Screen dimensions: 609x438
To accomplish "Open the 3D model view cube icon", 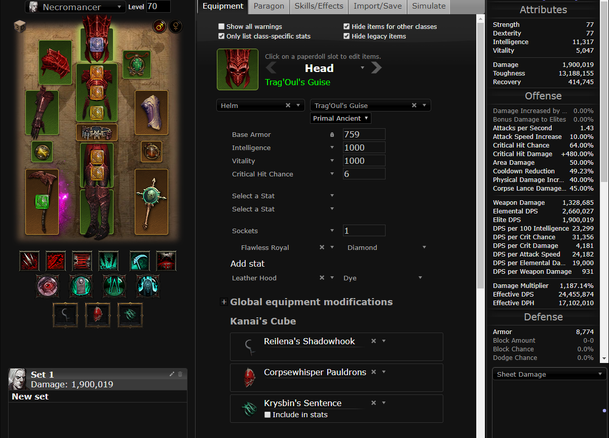I will (20, 26).
